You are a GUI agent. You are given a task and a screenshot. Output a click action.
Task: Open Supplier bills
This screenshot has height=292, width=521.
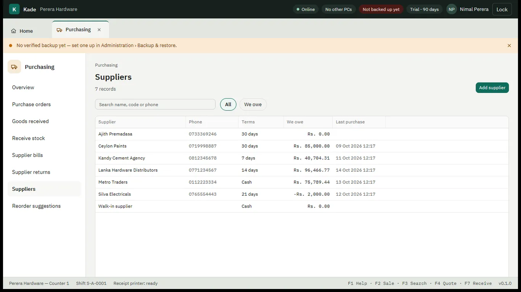44,155
